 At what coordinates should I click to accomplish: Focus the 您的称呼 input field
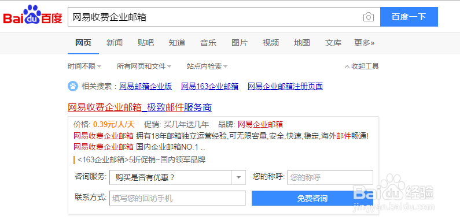[330, 177]
